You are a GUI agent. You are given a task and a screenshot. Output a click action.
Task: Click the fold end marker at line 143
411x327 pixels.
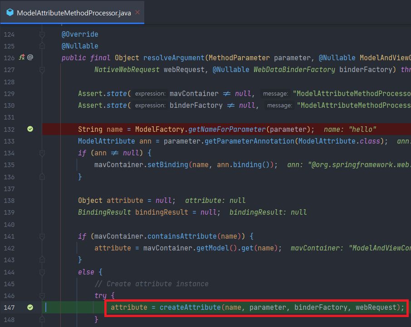click(42, 260)
